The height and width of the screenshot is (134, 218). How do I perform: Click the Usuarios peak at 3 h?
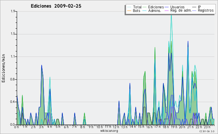[41, 65]
